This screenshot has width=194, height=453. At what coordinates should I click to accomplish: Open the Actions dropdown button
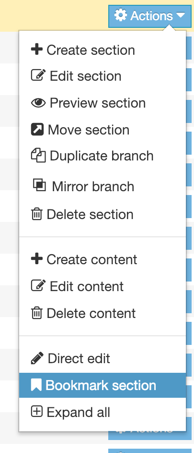pyautogui.click(x=150, y=16)
